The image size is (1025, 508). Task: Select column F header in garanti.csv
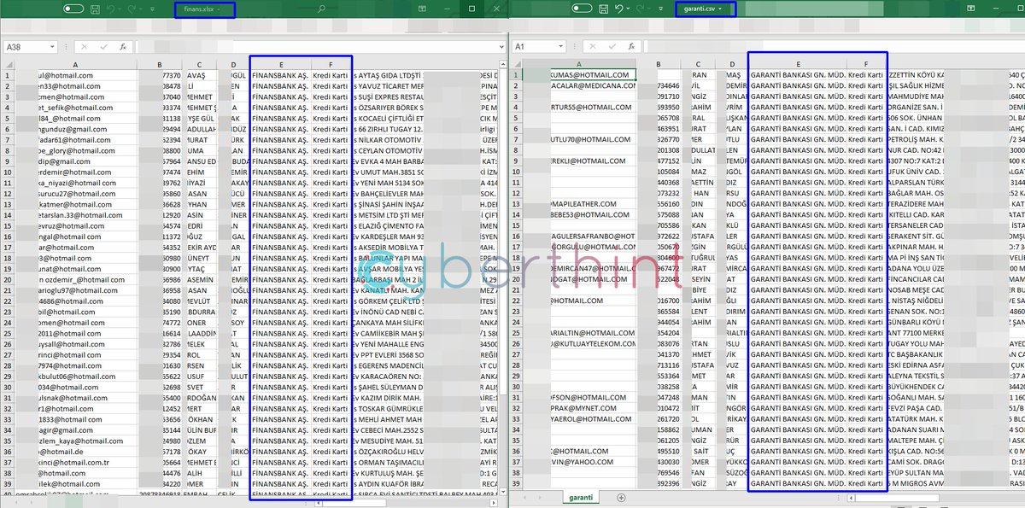pos(866,64)
